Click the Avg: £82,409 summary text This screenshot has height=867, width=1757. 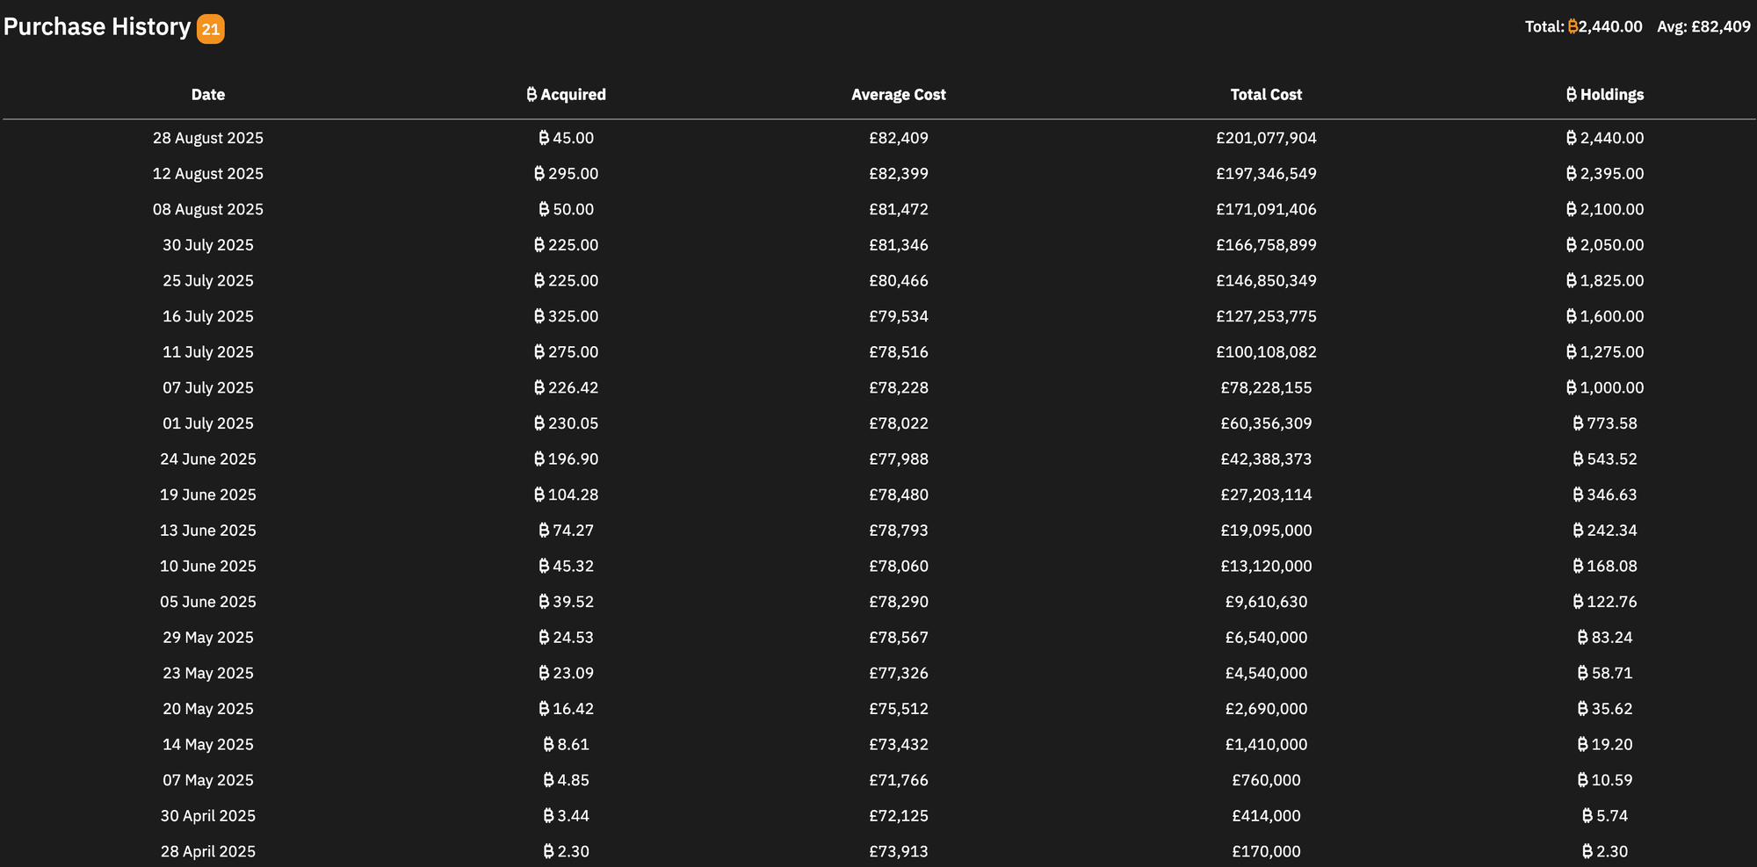1703,27
